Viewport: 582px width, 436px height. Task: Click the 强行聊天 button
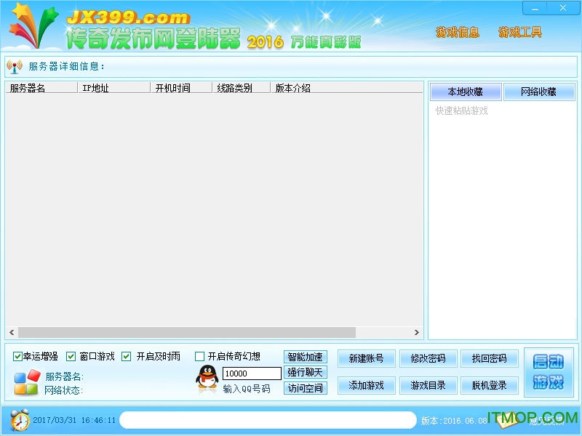pyautogui.click(x=305, y=372)
